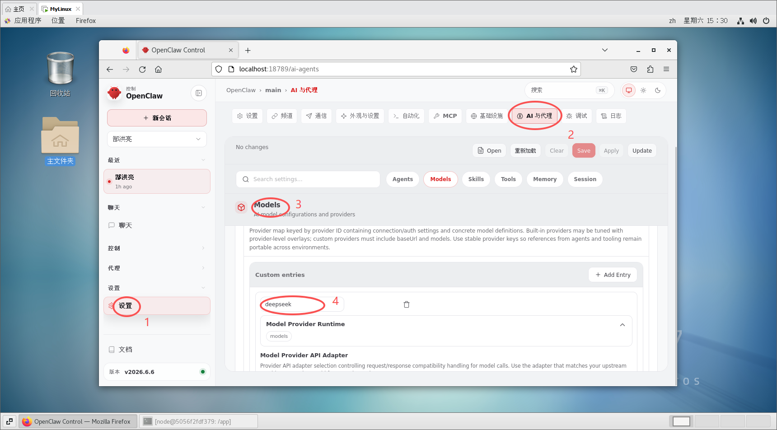
Task: Open the agent selector dropdown 邰洪亮
Action: pyautogui.click(x=157, y=139)
